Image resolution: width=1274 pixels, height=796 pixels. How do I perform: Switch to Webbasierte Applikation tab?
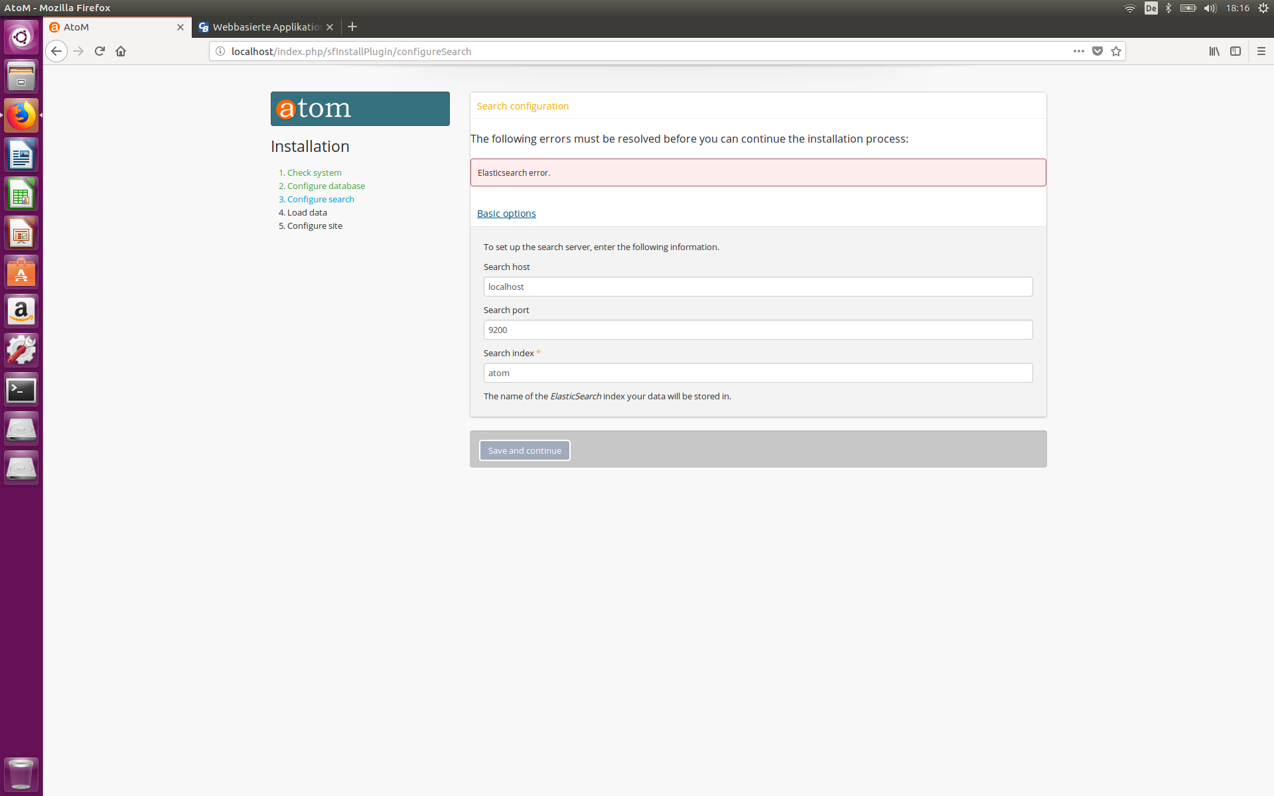[x=265, y=27]
